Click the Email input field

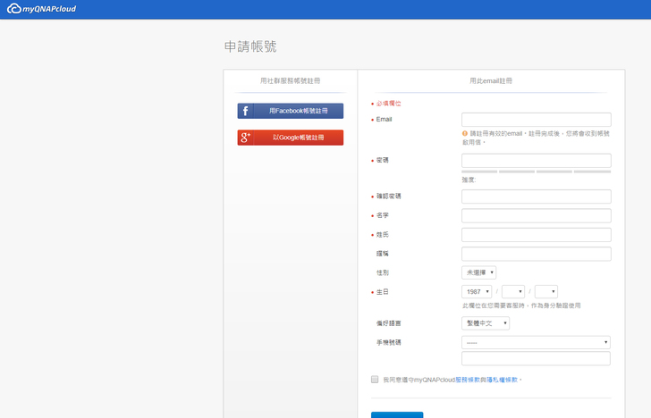tap(536, 120)
